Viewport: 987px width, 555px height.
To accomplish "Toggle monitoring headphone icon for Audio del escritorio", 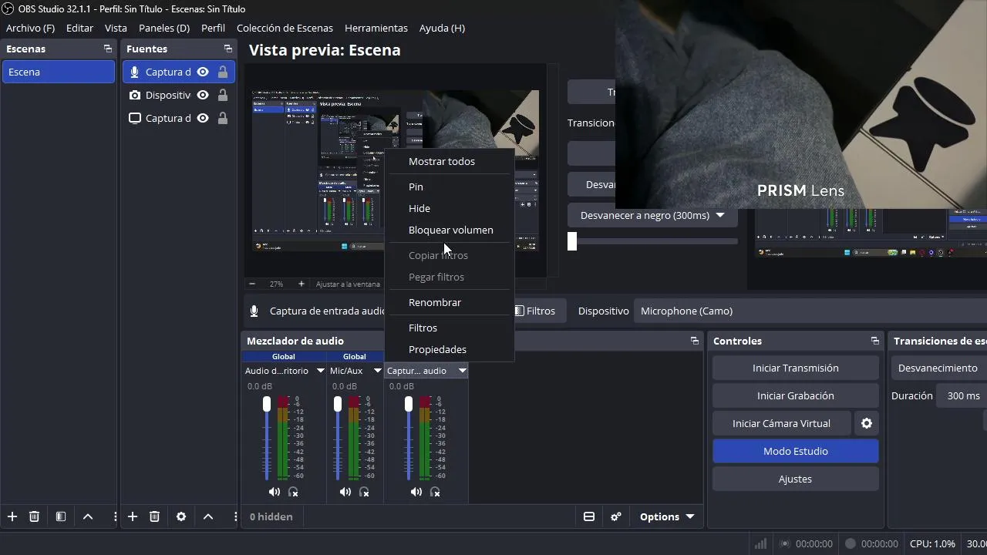I will click(x=293, y=492).
